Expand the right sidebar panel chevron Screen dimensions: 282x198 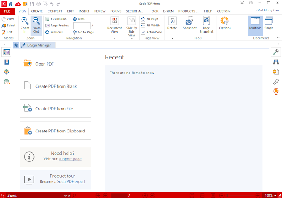(278, 44)
